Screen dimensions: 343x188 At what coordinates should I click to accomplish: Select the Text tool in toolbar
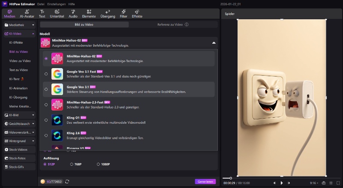pyautogui.click(x=42, y=14)
